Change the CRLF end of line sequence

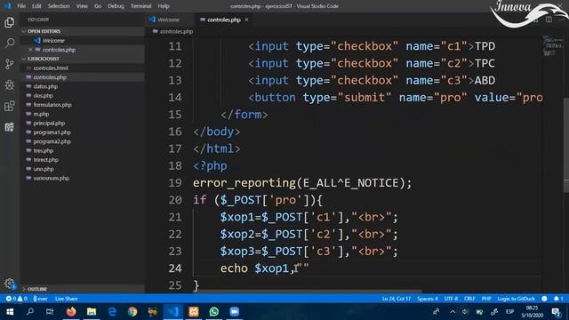pyautogui.click(x=469, y=299)
